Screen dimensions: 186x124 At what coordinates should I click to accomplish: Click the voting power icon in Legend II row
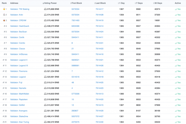coord(45,60)
